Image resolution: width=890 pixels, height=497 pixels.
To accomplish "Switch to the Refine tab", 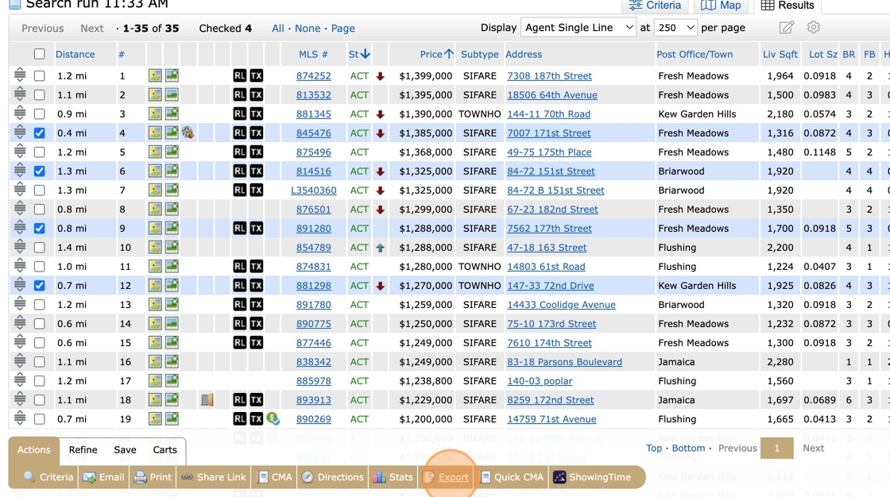I will [x=83, y=449].
